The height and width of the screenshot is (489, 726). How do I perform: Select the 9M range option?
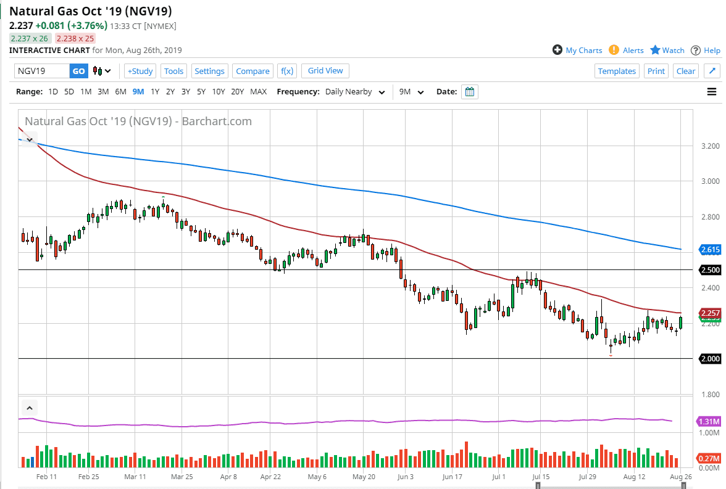pos(138,92)
